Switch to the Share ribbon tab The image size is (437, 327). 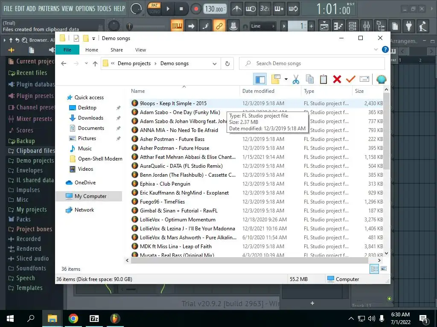point(117,50)
